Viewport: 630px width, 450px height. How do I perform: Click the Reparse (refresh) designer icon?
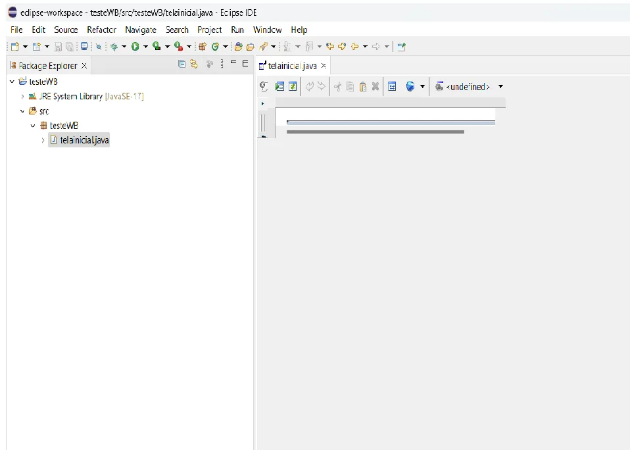293,86
